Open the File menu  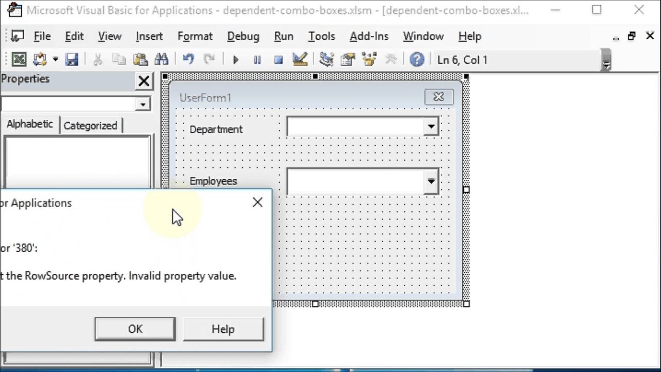pyautogui.click(x=42, y=36)
